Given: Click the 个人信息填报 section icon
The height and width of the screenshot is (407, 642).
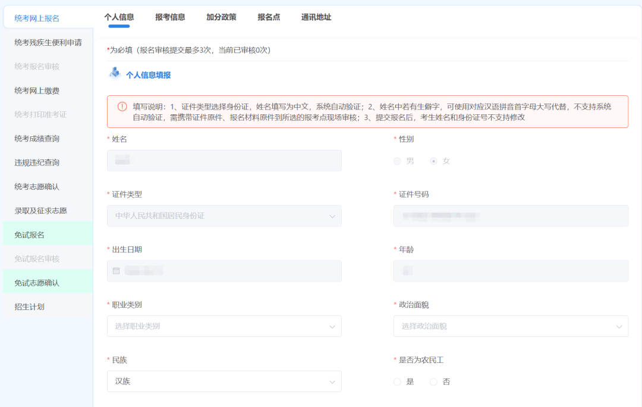Looking at the screenshot, I should point(115,73).
